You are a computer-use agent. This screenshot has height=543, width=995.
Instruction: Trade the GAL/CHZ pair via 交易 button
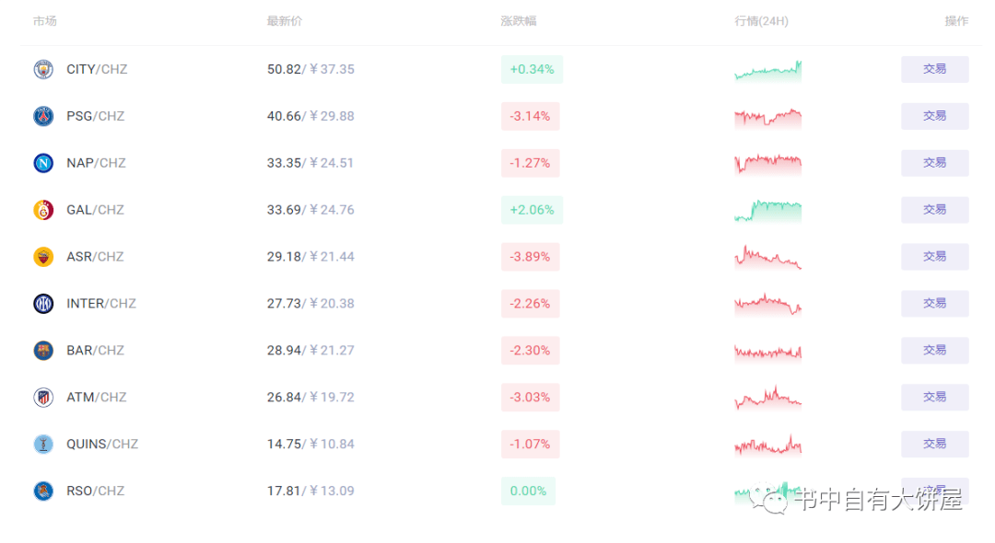[x=935, y=210]
